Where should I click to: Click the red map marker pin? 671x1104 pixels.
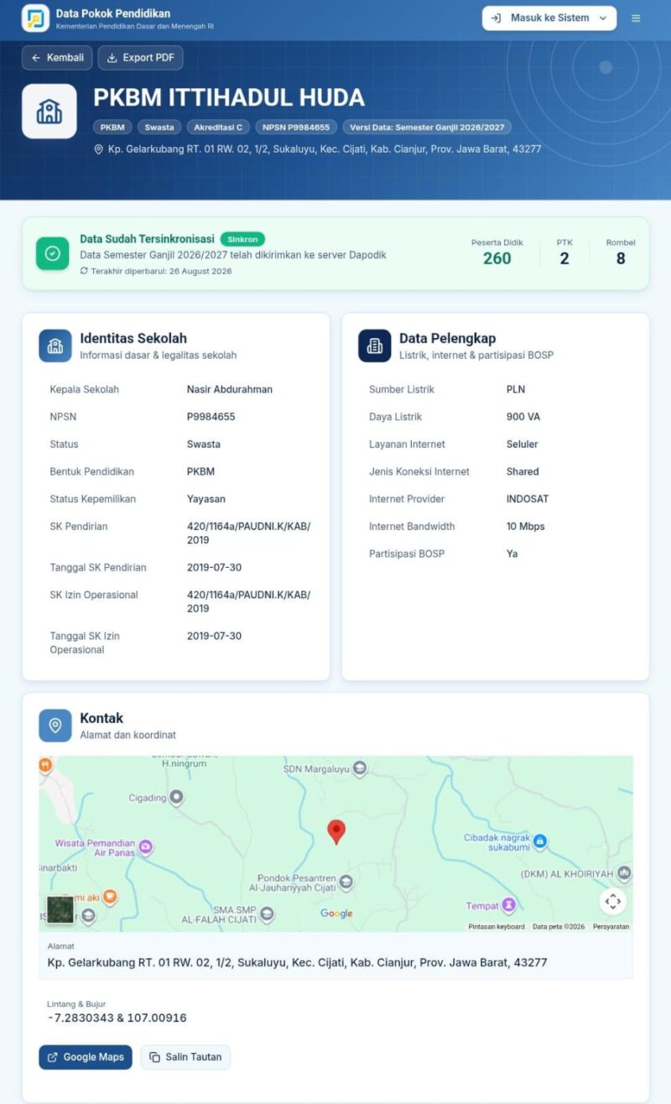click(336, 832)
